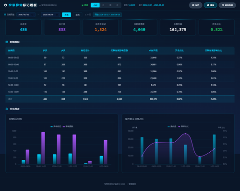Click the 11:00-12:00 cell in the table
This screenshot has height=191, width=240.
(x=13, y=78)
